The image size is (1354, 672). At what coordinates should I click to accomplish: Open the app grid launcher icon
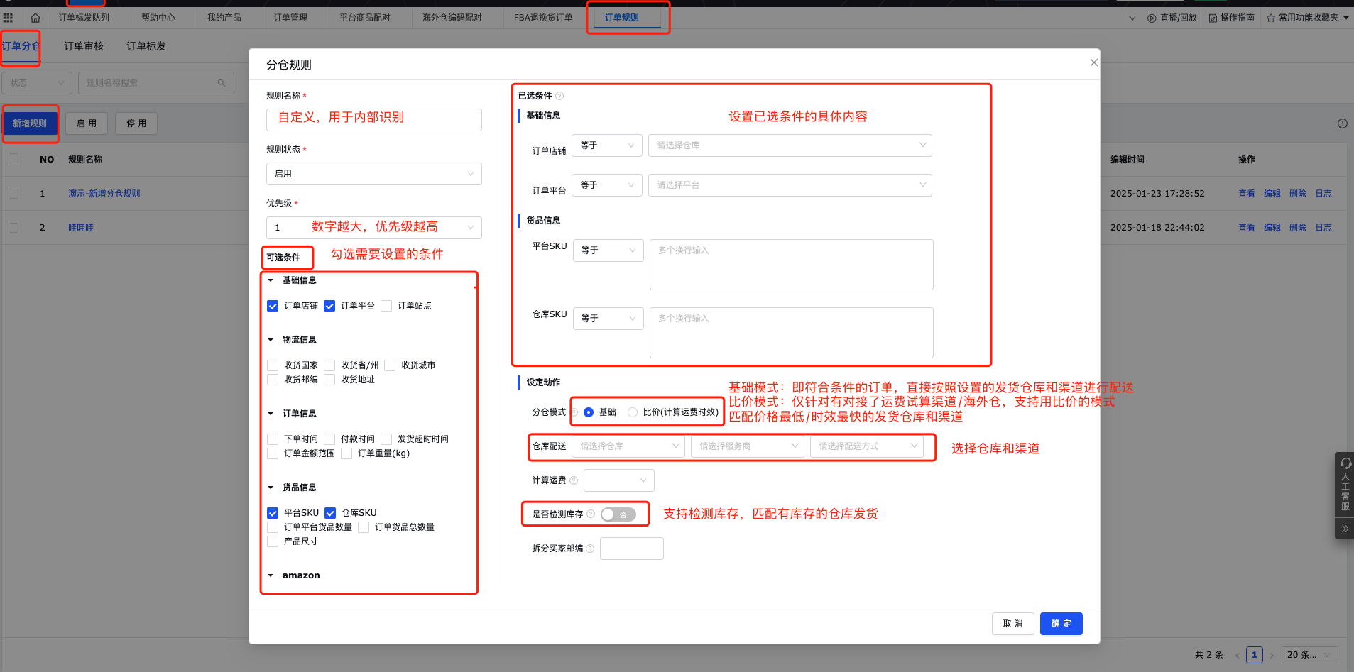pos(8,17)
